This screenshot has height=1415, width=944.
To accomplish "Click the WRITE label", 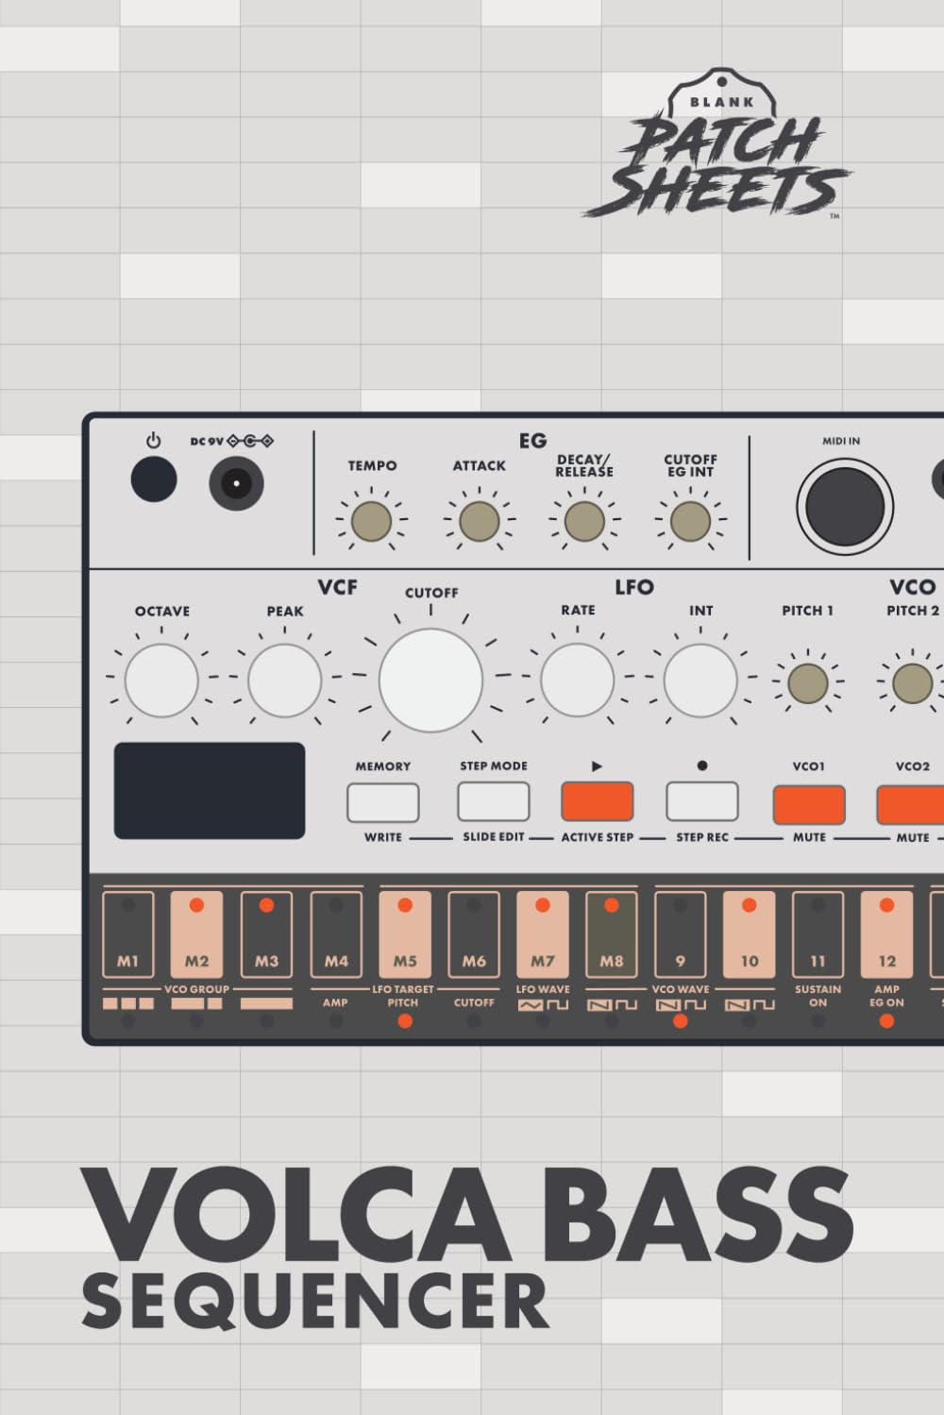I will [x=383, y=837].
